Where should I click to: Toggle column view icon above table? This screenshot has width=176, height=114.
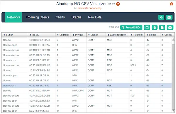147,28
